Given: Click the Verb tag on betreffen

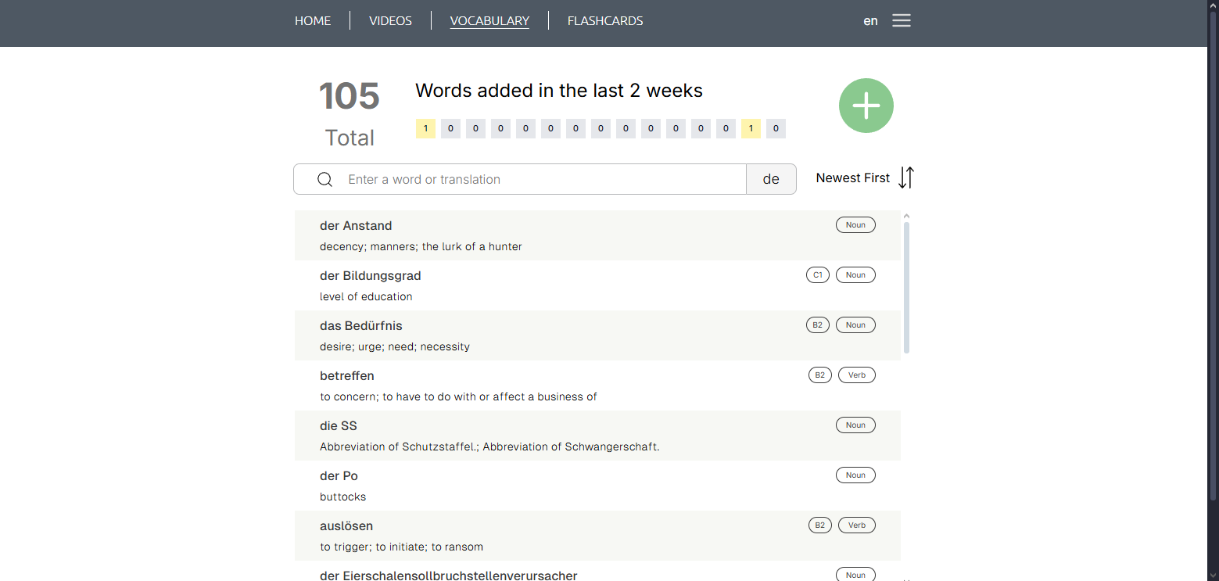Looking at the screenshot, I should 857,375.
